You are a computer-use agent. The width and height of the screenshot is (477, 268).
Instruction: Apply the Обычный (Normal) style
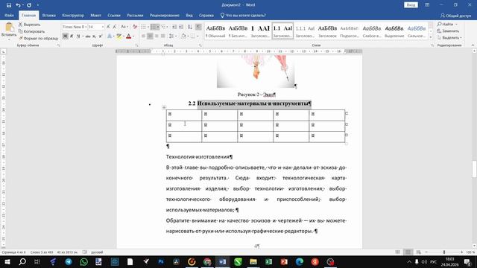click(x=215, y=31)
